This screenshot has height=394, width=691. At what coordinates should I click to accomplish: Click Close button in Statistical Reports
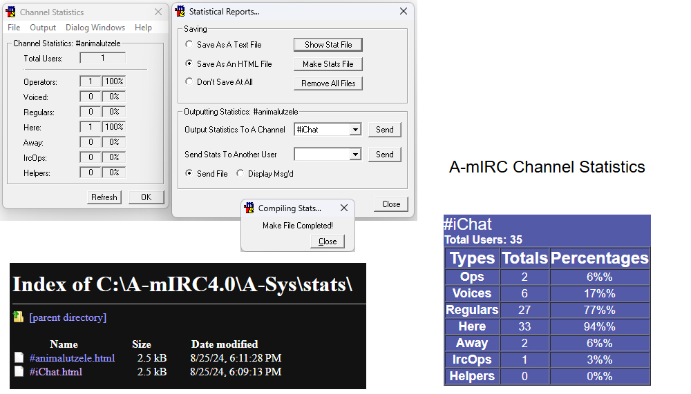391,204
